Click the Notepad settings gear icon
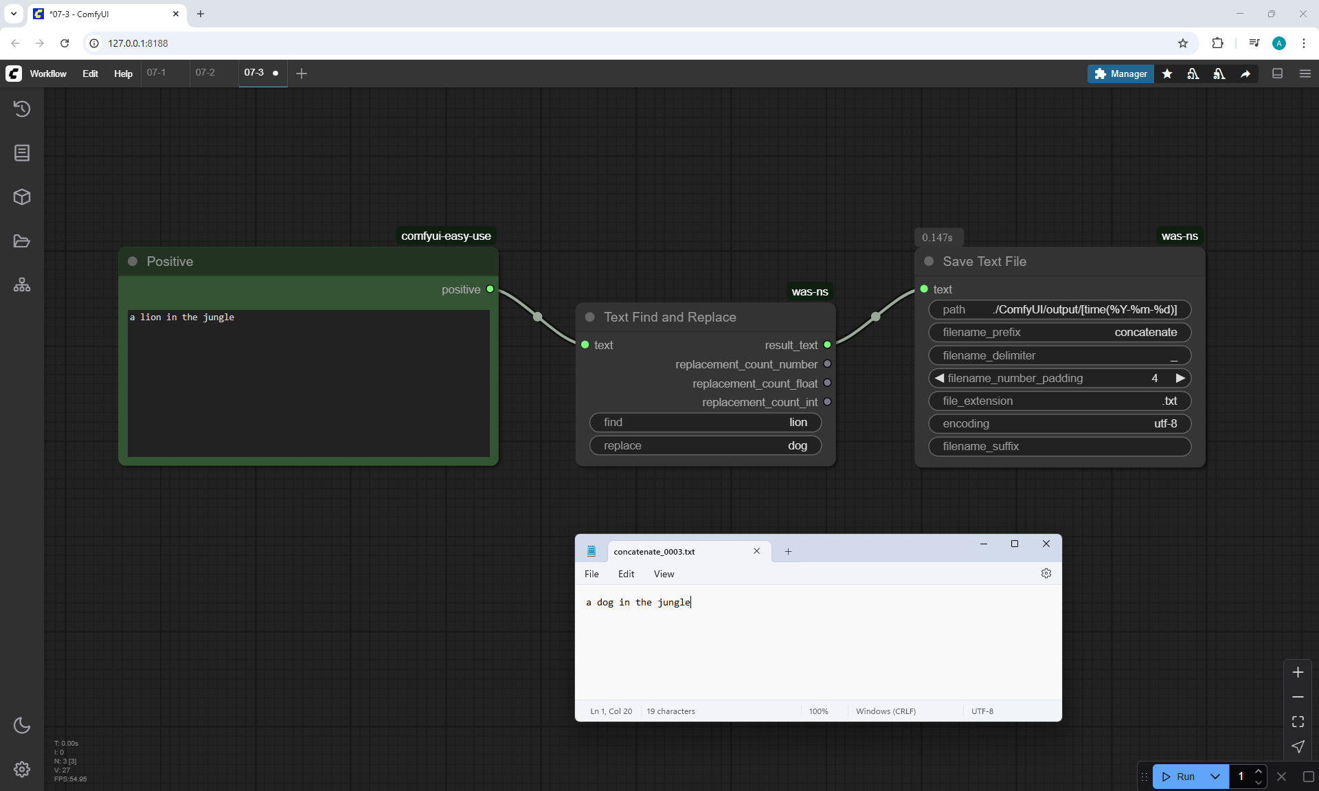The image size is (1319, 791). tap(1046, 573)
